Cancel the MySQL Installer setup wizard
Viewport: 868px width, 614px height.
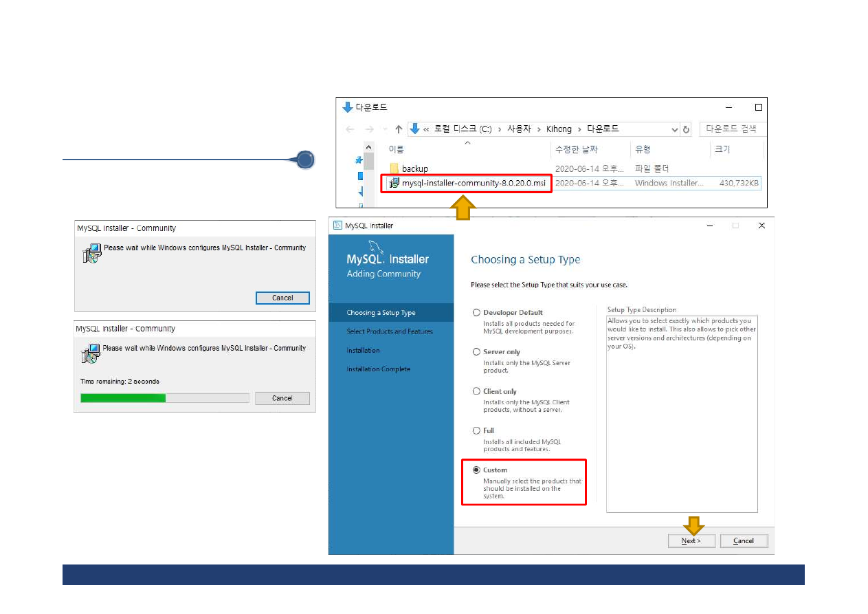point(744,541)
